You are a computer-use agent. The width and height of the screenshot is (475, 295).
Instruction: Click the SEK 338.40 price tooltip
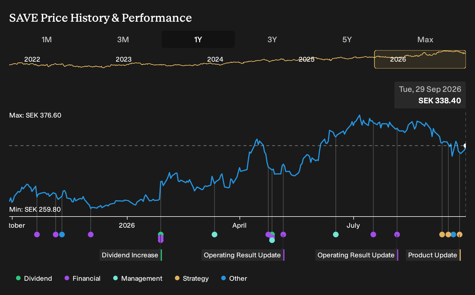[430, 95]
